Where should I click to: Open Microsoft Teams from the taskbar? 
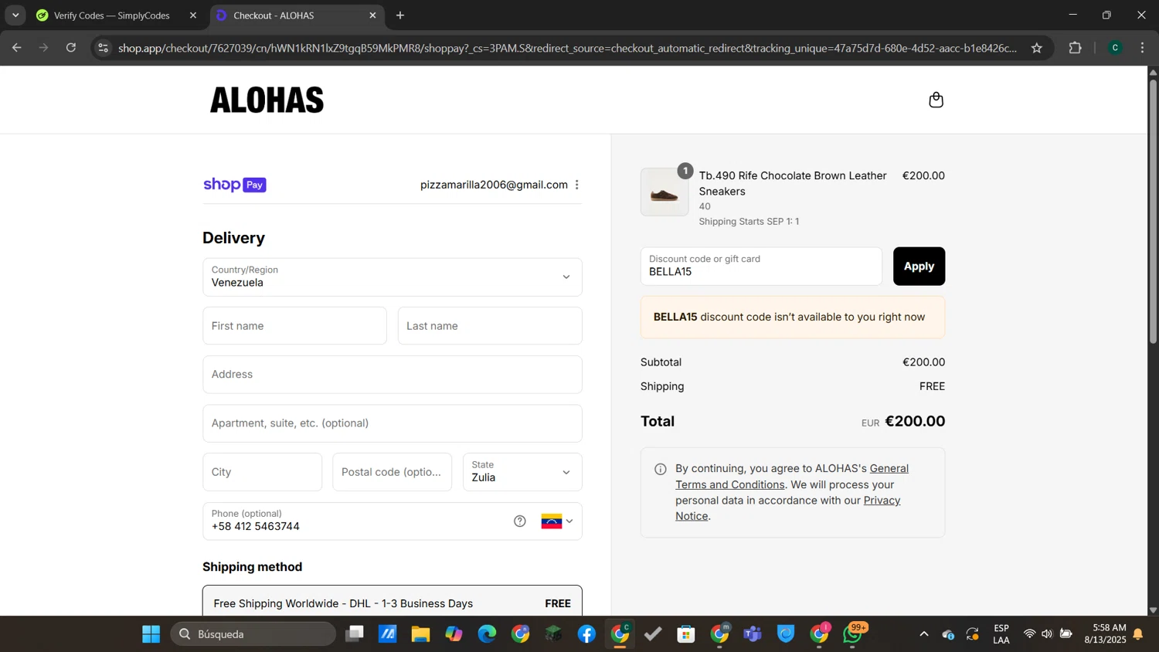pos(753,634)
